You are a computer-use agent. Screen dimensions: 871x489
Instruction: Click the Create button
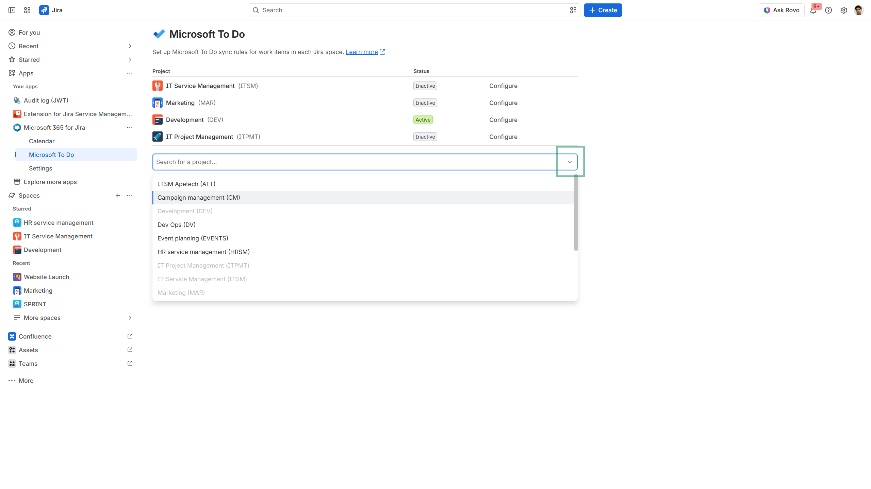coord(603,10)
